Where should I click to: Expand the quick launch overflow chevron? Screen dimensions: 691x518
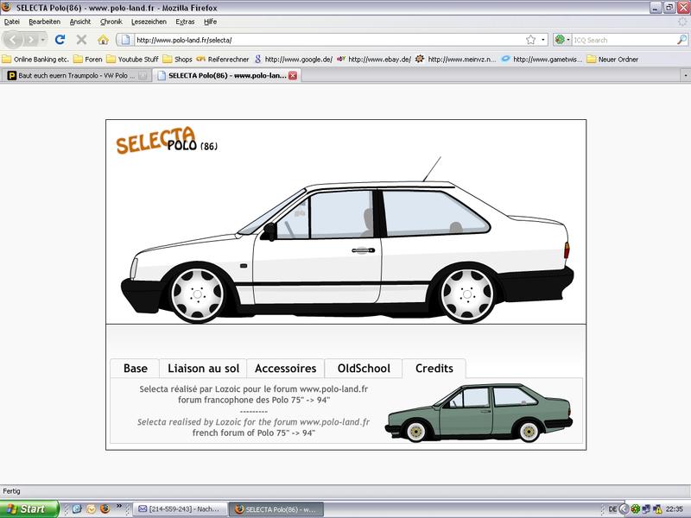(x=119, y=507)
